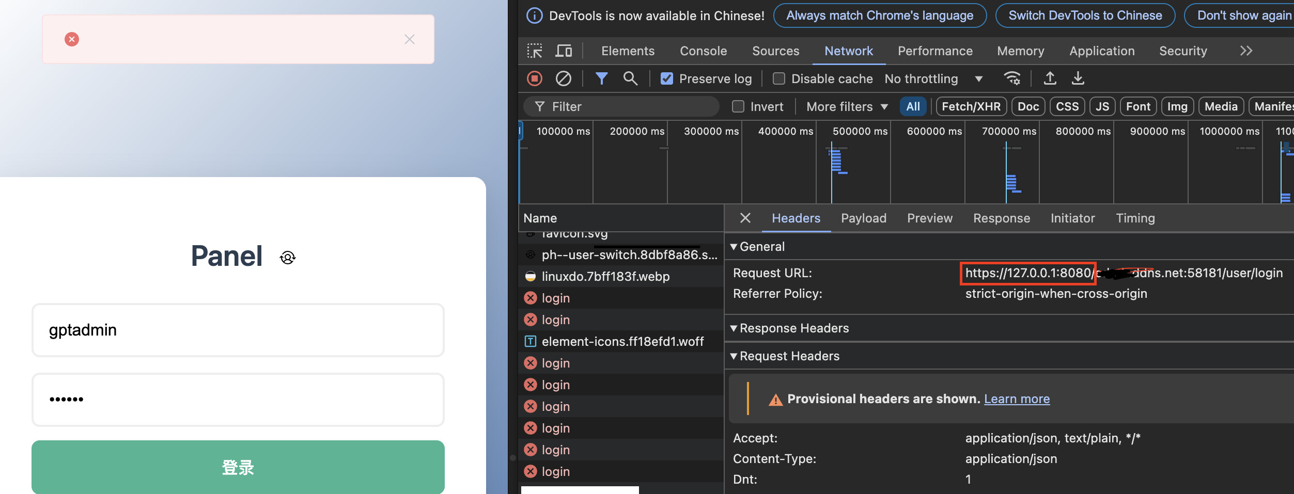This screenshot has height=494, width=1294.
Task: Expand the Response Headers section
Action: pyautogui.click(x=790, y=328)
